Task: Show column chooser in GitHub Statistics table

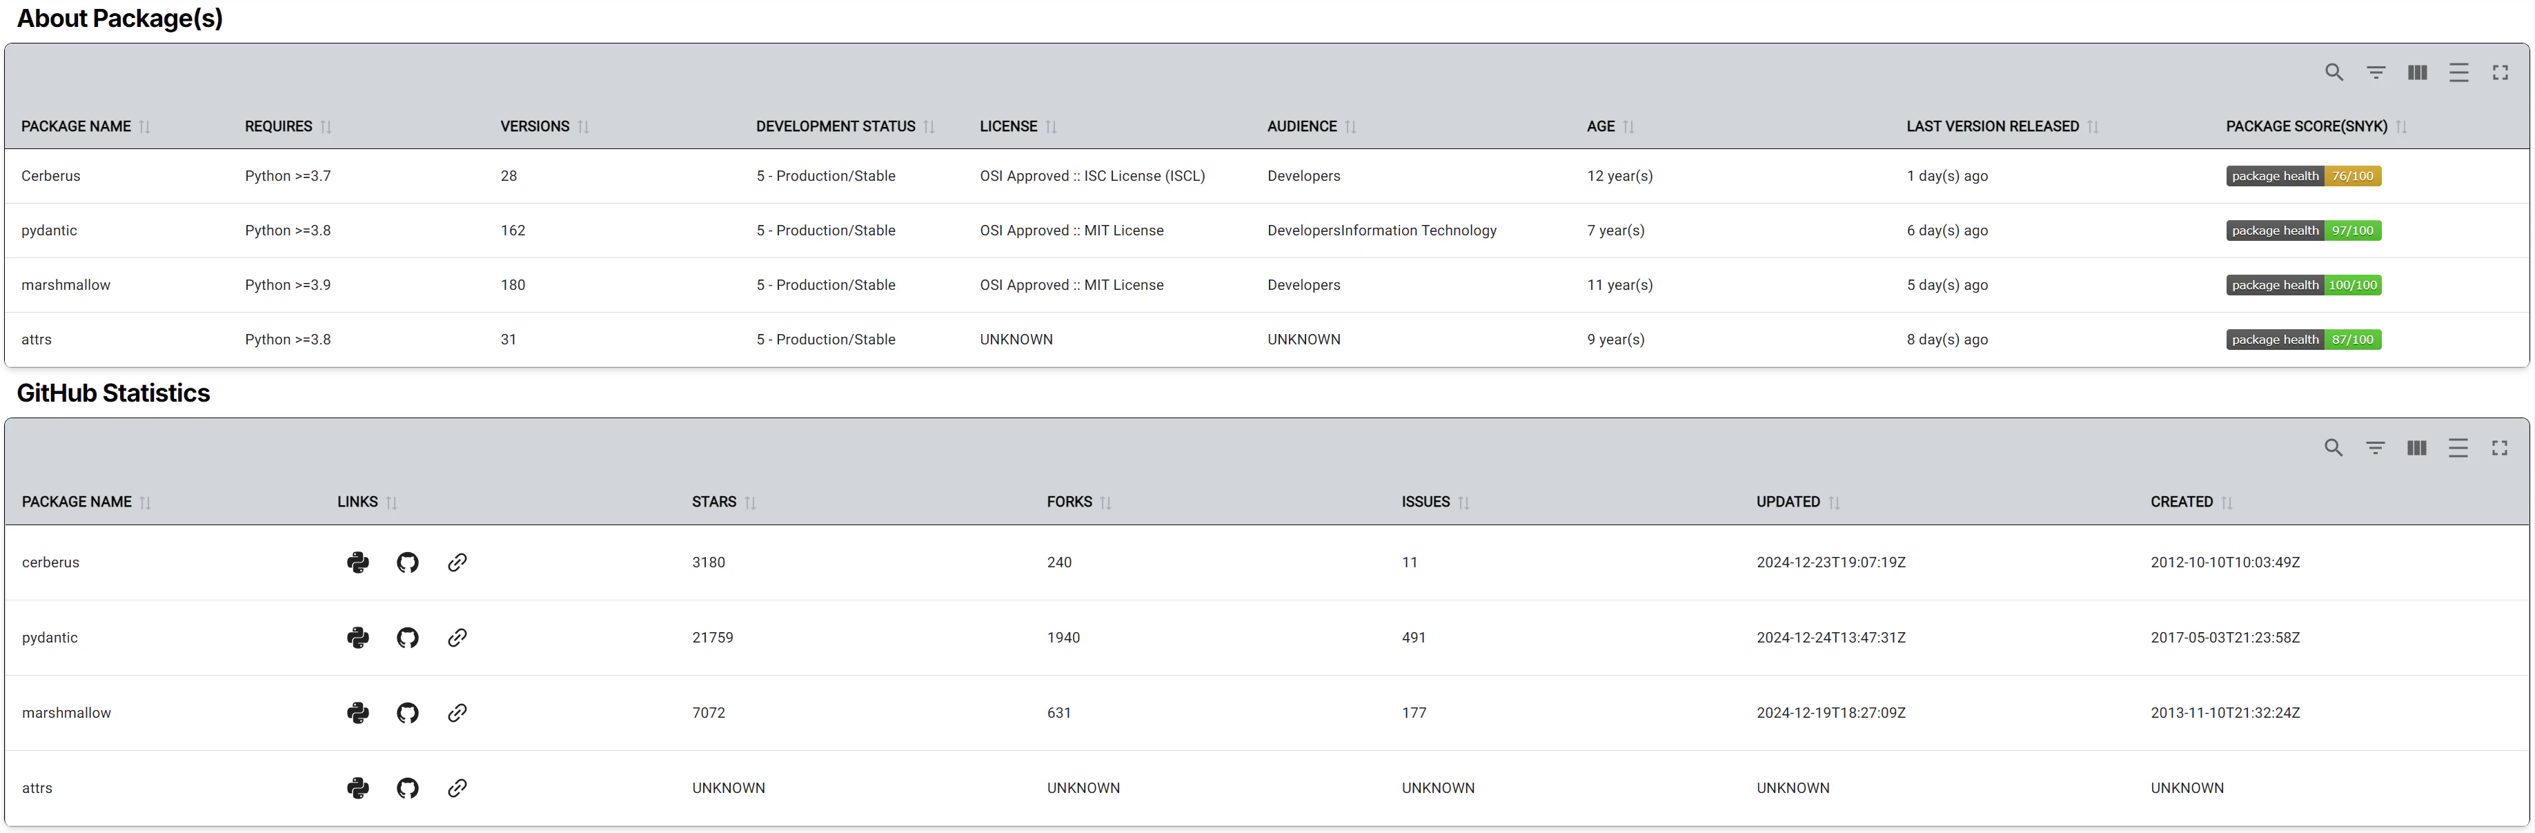Action: [x=2416, y=448]
